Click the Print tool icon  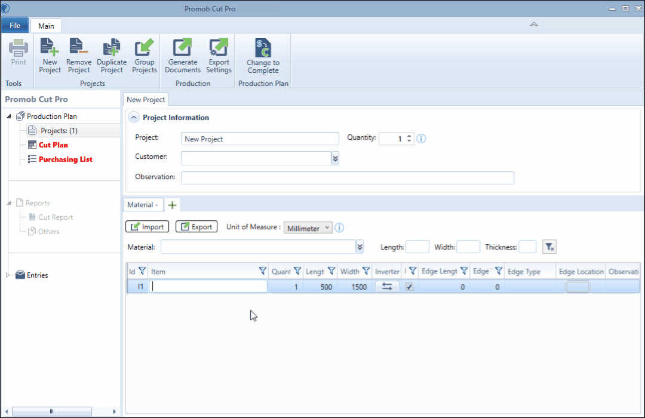[x=19, y=48]
